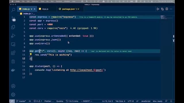Open the Manage gear icon
This screenshot has width=184, height=103.
[x=13, y=94]
